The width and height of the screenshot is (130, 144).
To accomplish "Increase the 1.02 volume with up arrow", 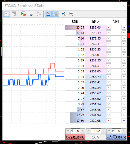I will point(103,131).
